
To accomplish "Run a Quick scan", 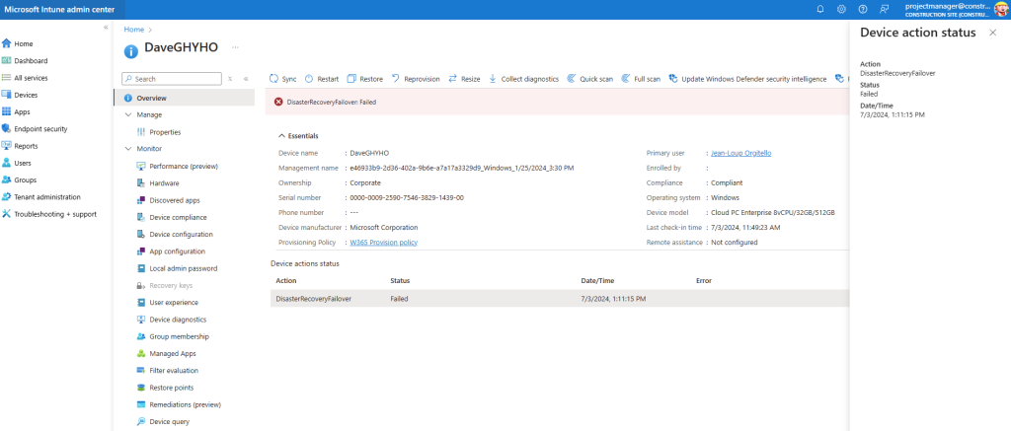I will pos(590,79).
